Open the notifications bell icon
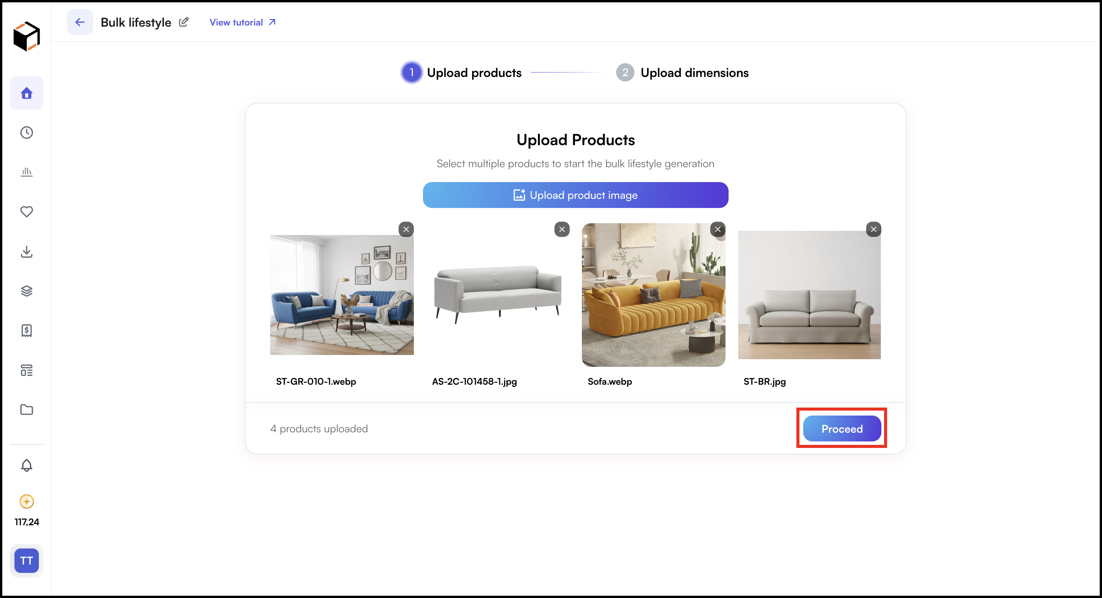The image size is (1102, 598). pos(27,465)
